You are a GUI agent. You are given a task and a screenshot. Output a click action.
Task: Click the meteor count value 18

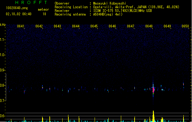pos(44,14)
